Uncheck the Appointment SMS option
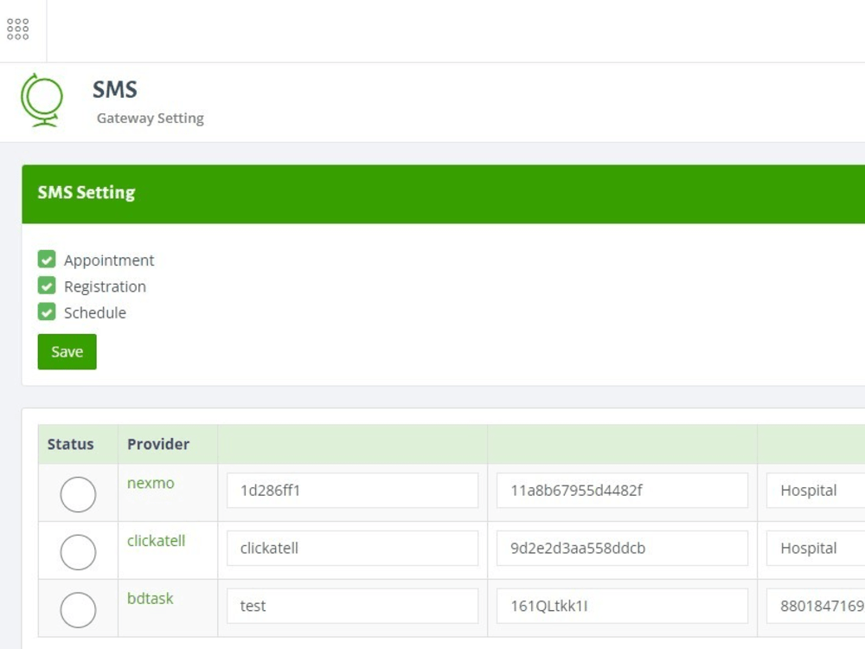This screenshot has width=865, height=649. pyautogui.click(x=47, y=259)
